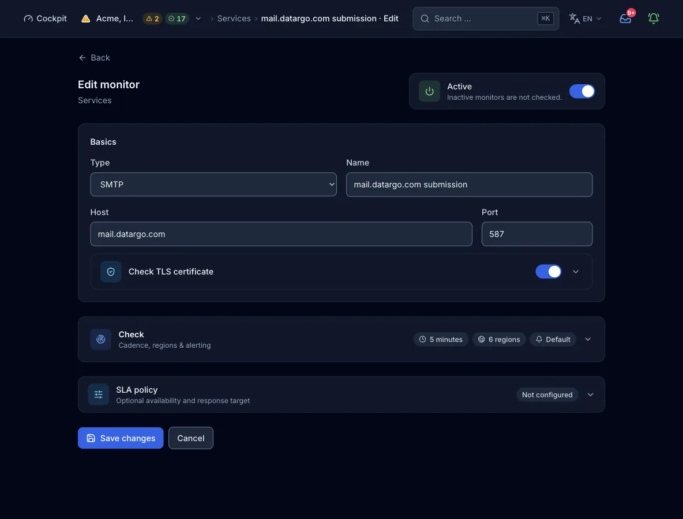
Task: Click the 5 minutes cadence chip
Action: pos(441,339)
